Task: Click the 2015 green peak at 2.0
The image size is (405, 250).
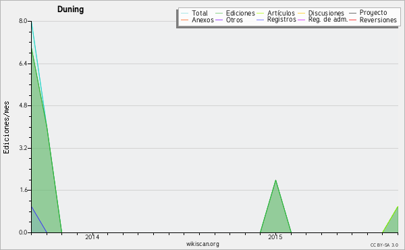Action: [x=275, y=180]
